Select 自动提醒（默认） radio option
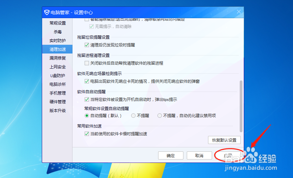 [87, 116]
